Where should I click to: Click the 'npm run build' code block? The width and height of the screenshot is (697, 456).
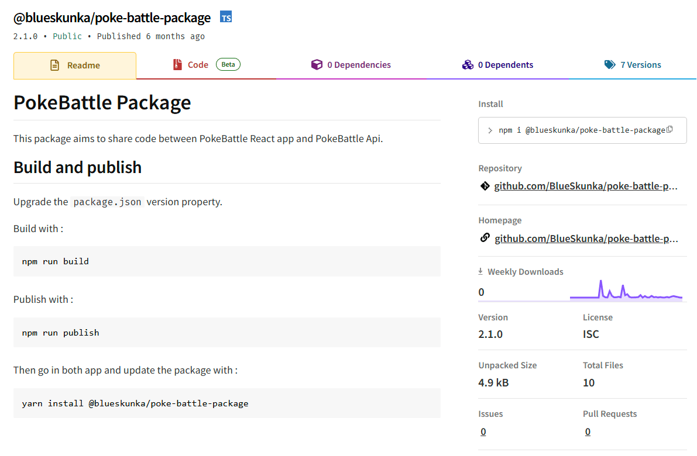click(x=226, y=261)
